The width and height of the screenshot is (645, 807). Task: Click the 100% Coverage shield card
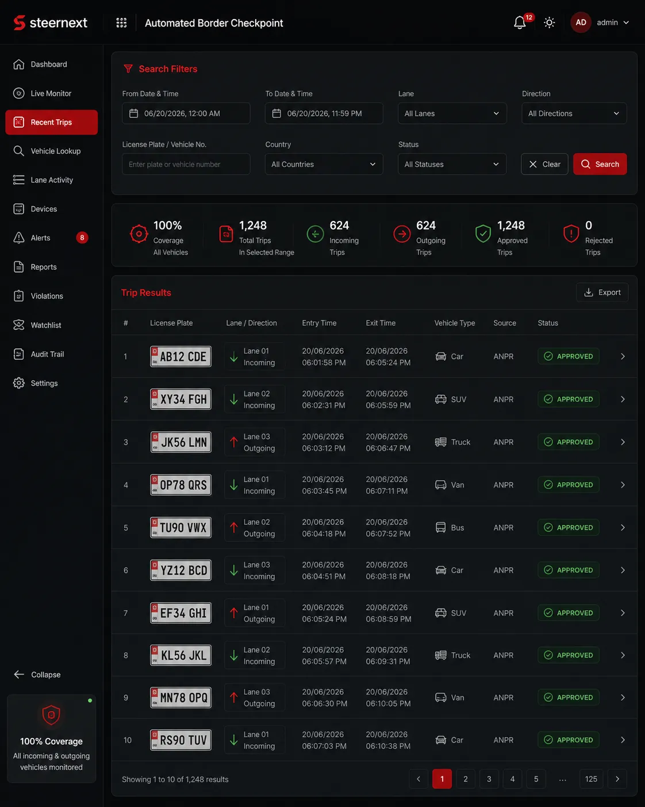[52, 739]
